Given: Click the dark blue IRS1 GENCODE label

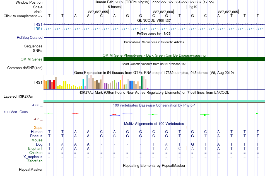Looking at the screenshot, I should coord(38,24).
